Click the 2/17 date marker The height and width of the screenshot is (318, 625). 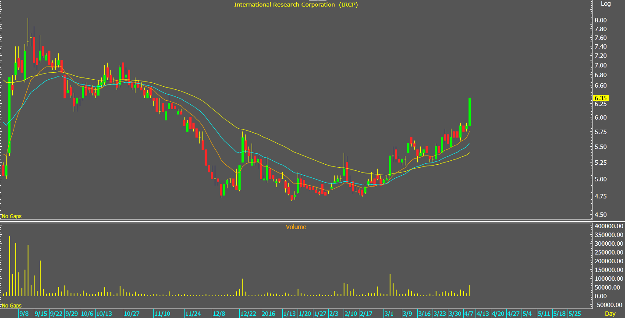(x=366, y=314)
